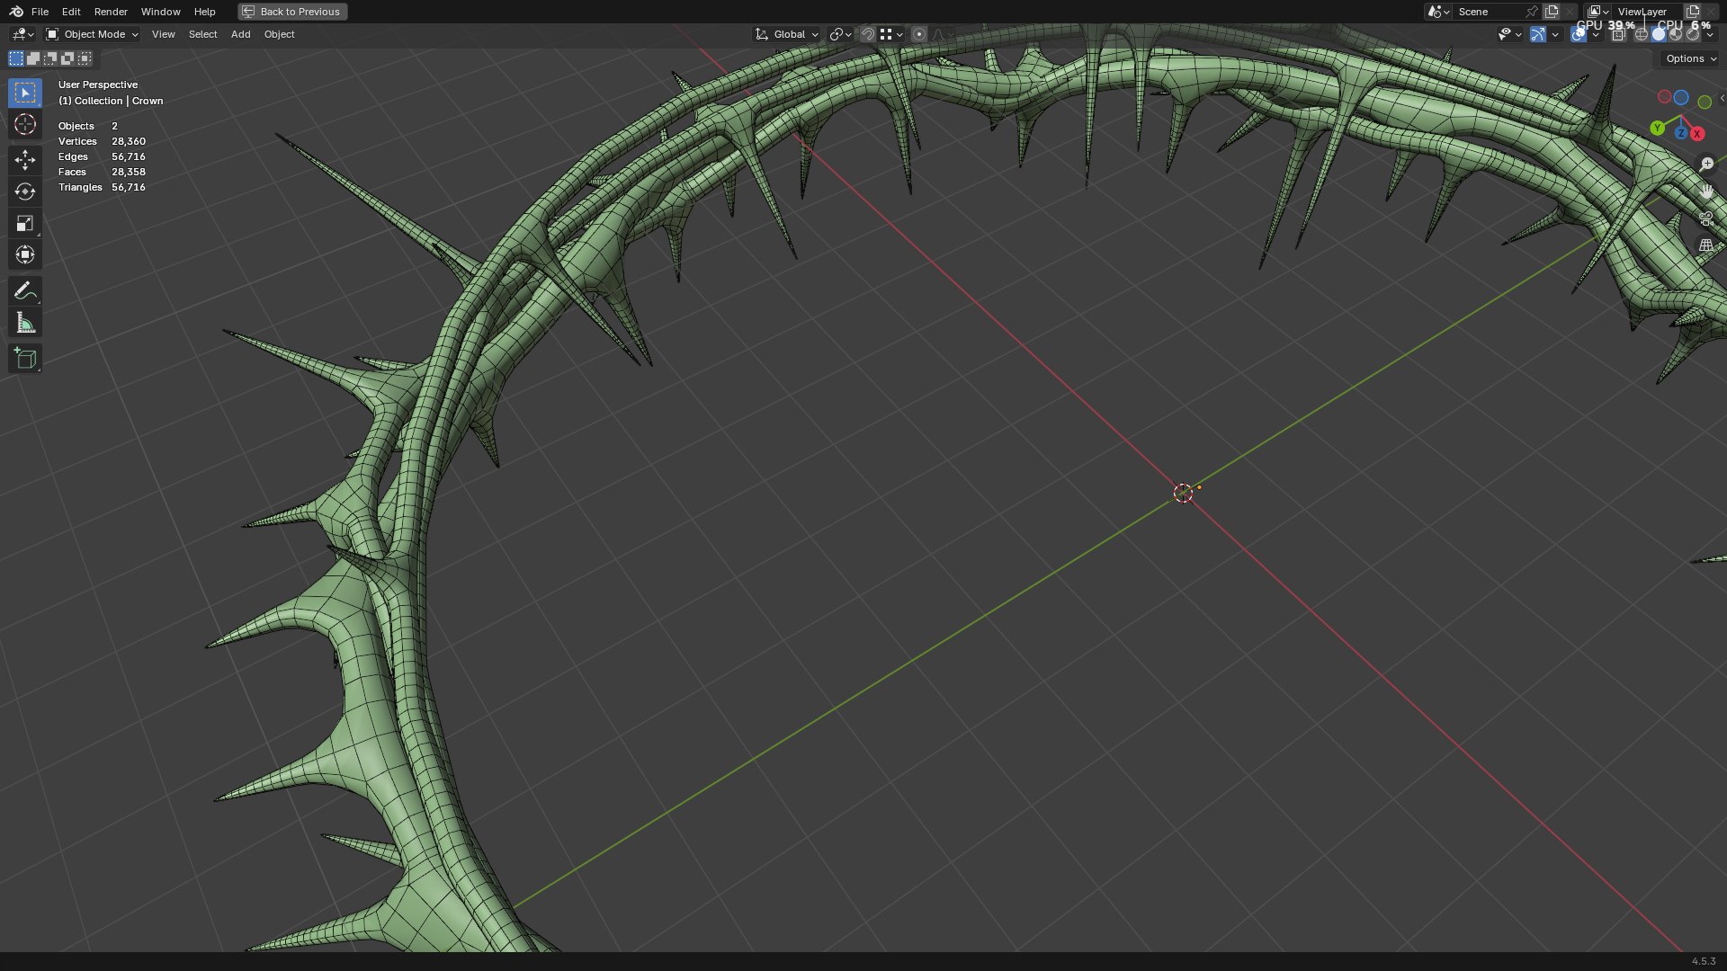The image size is (1727, 971).
Task: Expand the Options dropdown
Action: [1690, 58]
